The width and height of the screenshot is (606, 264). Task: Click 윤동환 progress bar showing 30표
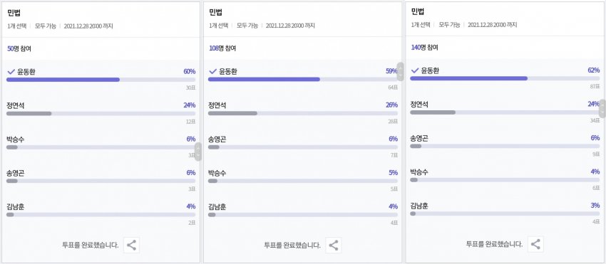[101, 80]
